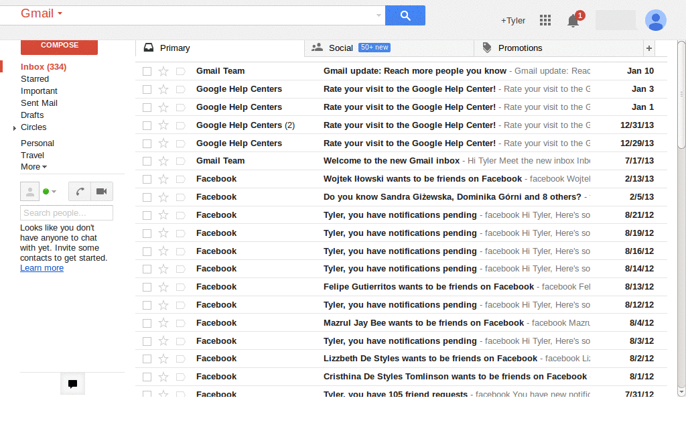Click inside the Search people field

pos(66,212)
